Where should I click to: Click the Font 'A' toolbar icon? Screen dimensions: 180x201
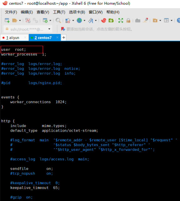(91, 20)
